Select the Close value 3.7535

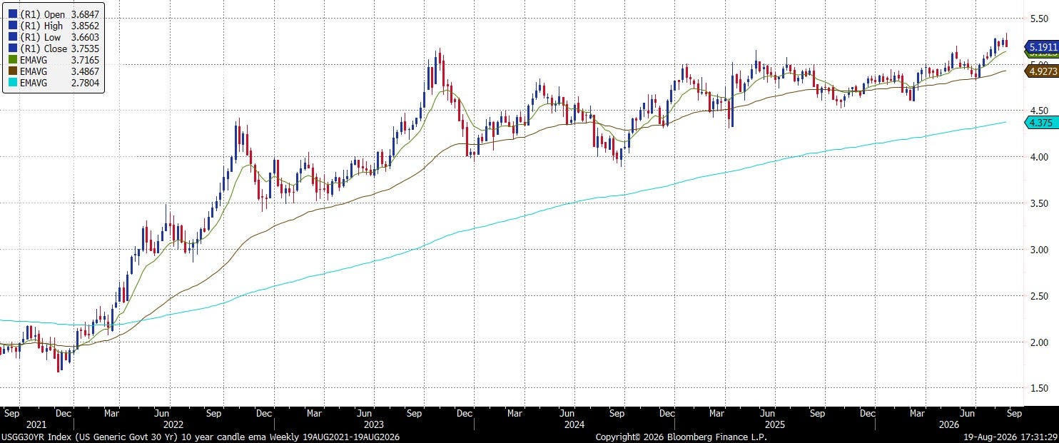[x=86, y=49]
